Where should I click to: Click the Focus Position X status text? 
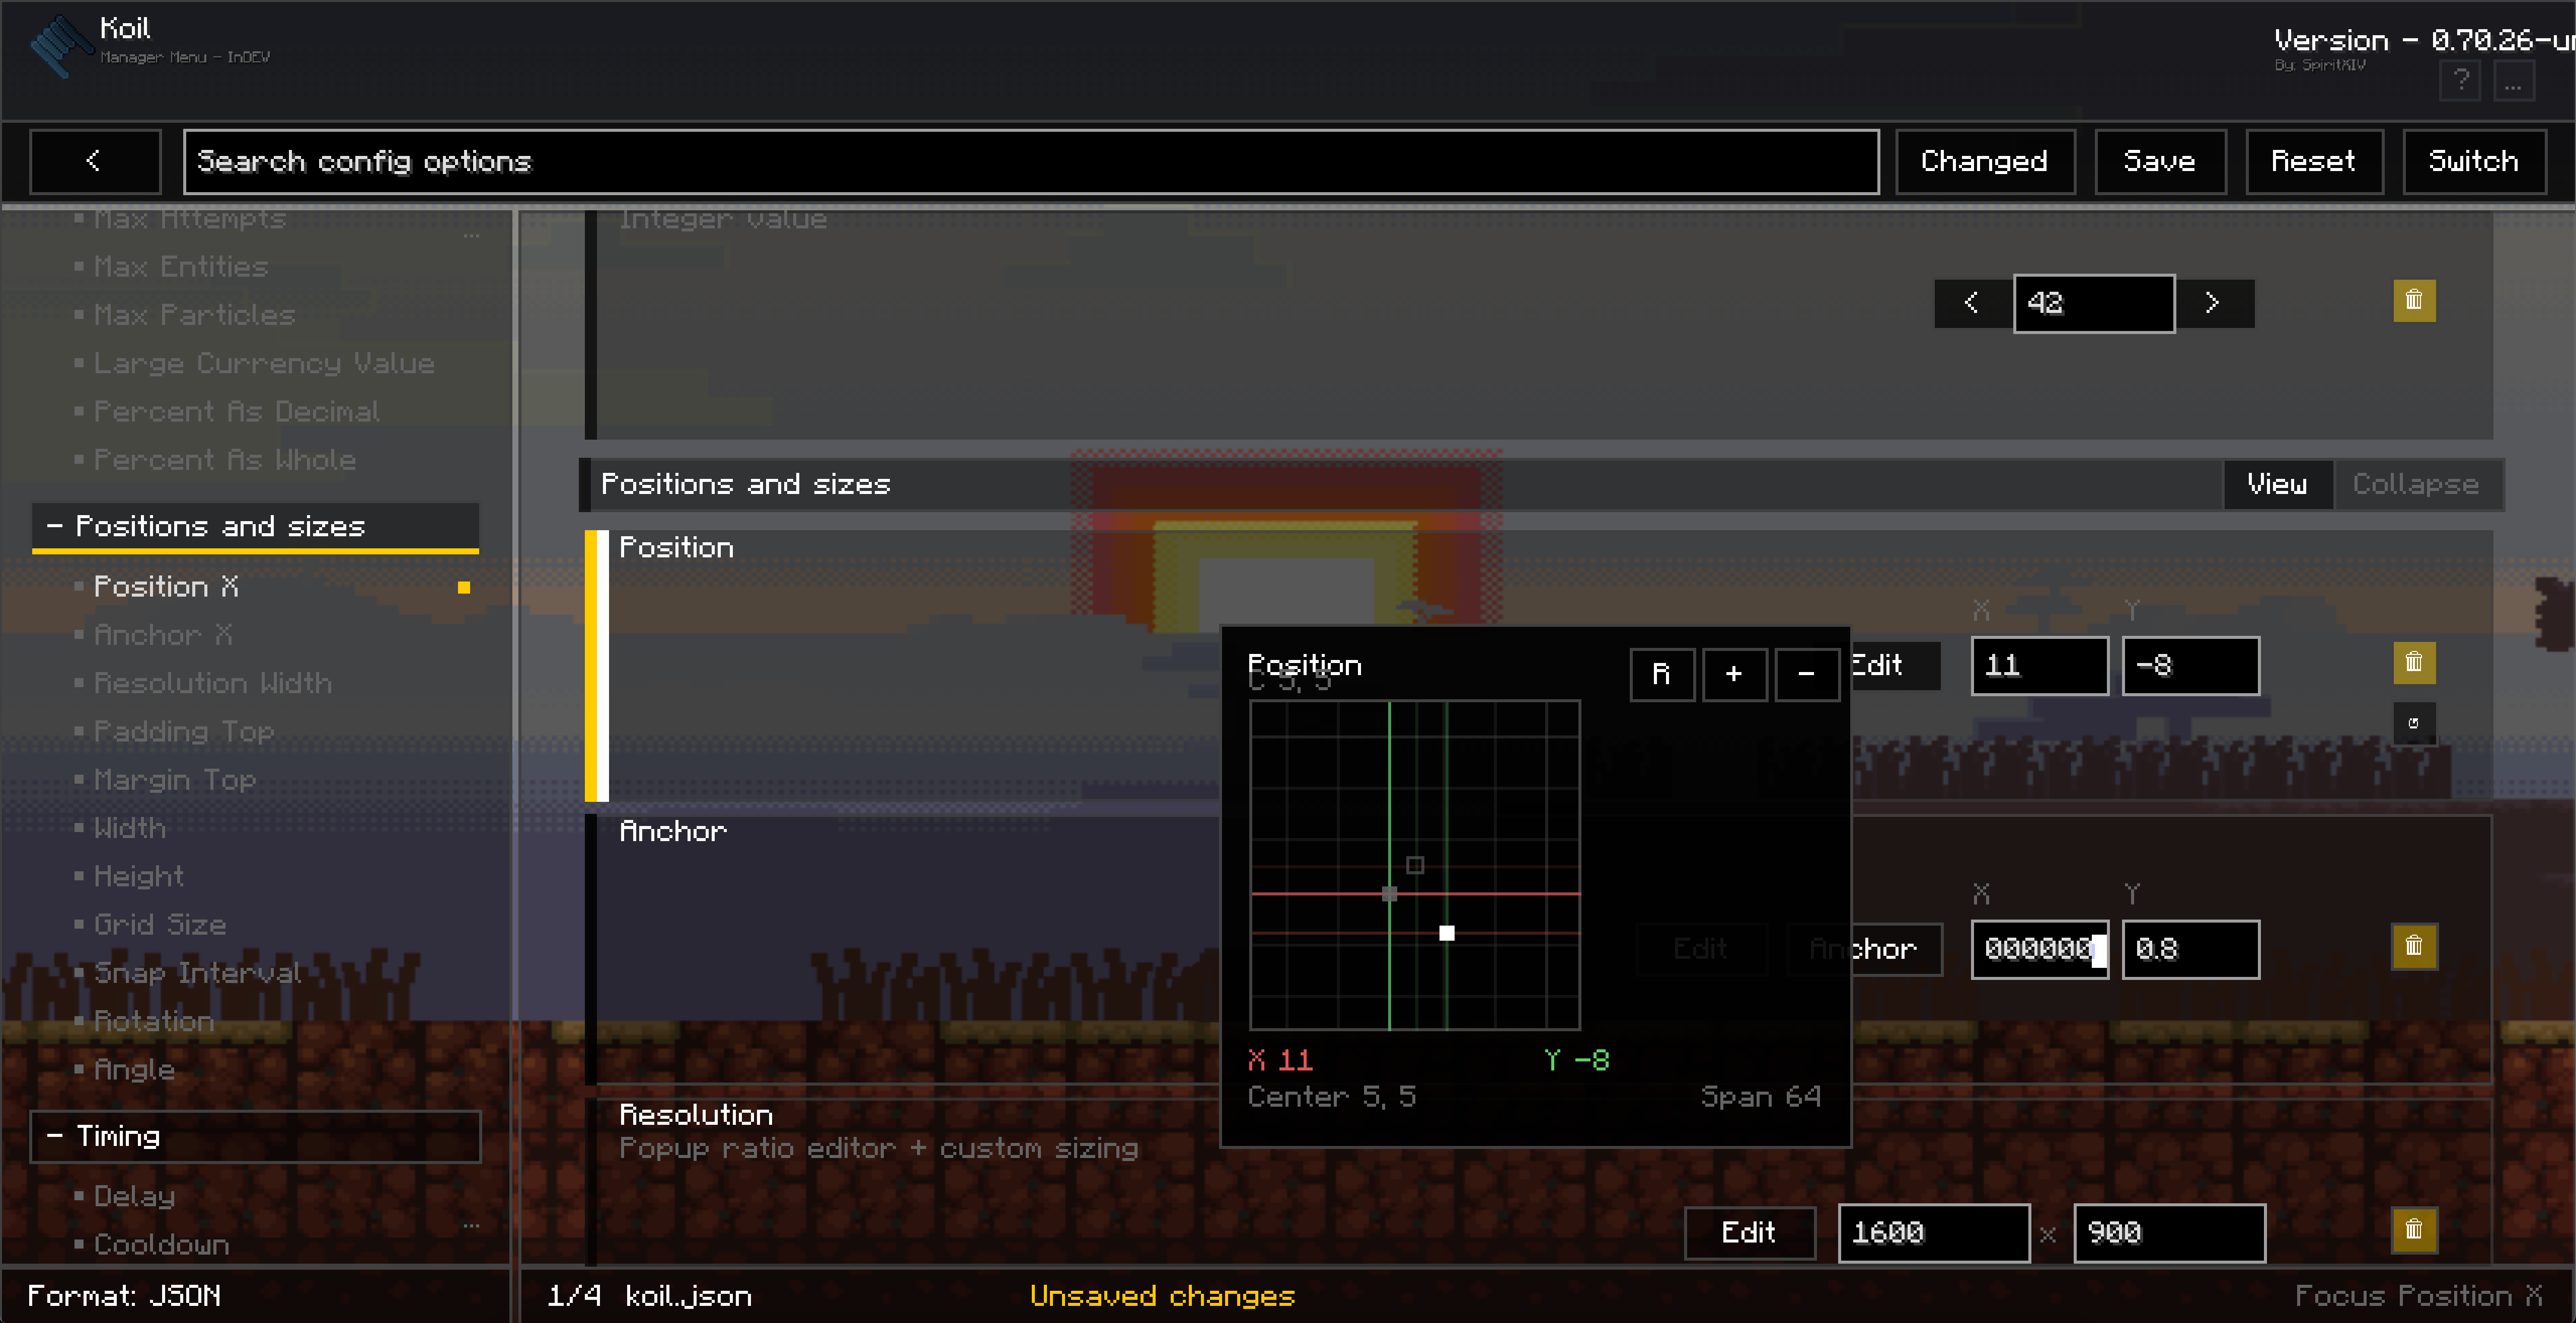(2420, 1296)
